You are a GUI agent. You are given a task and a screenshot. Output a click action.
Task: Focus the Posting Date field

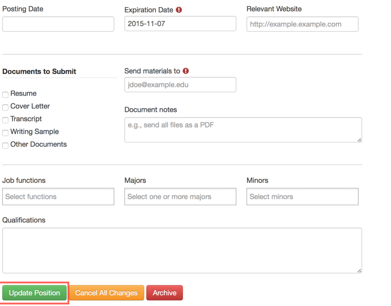coord(58,24)
